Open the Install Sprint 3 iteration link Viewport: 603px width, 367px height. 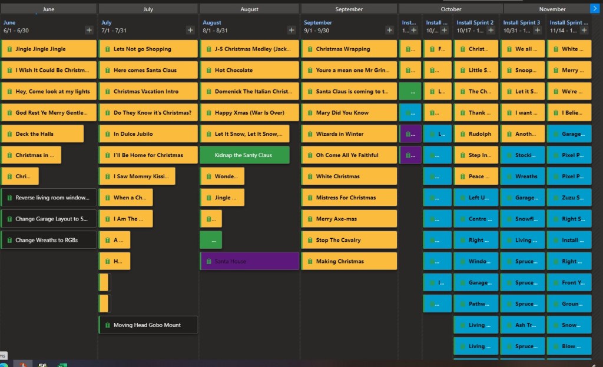(x=521, y=22)
